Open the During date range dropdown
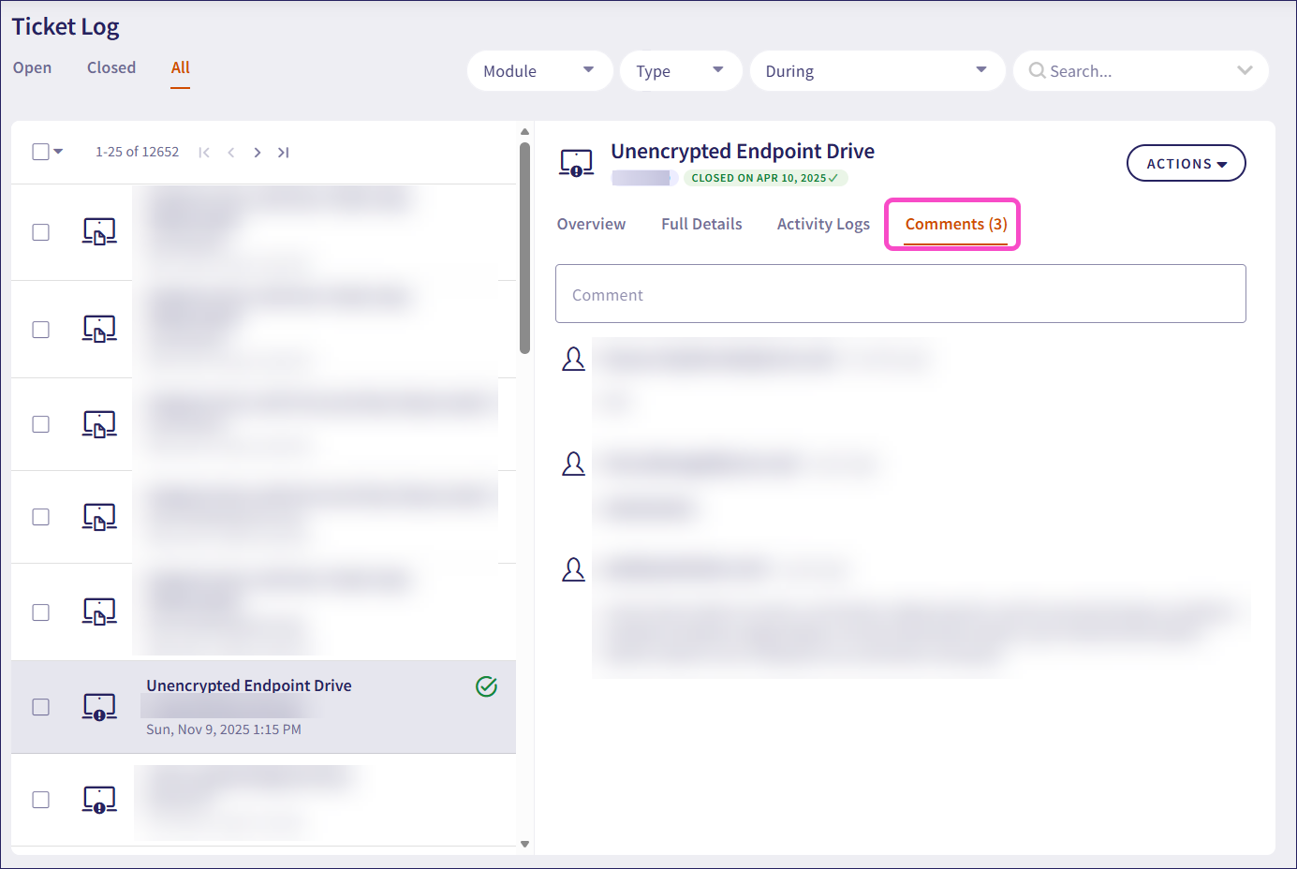This screenshot has width=1297, height=869. click(x=877, y=71)
